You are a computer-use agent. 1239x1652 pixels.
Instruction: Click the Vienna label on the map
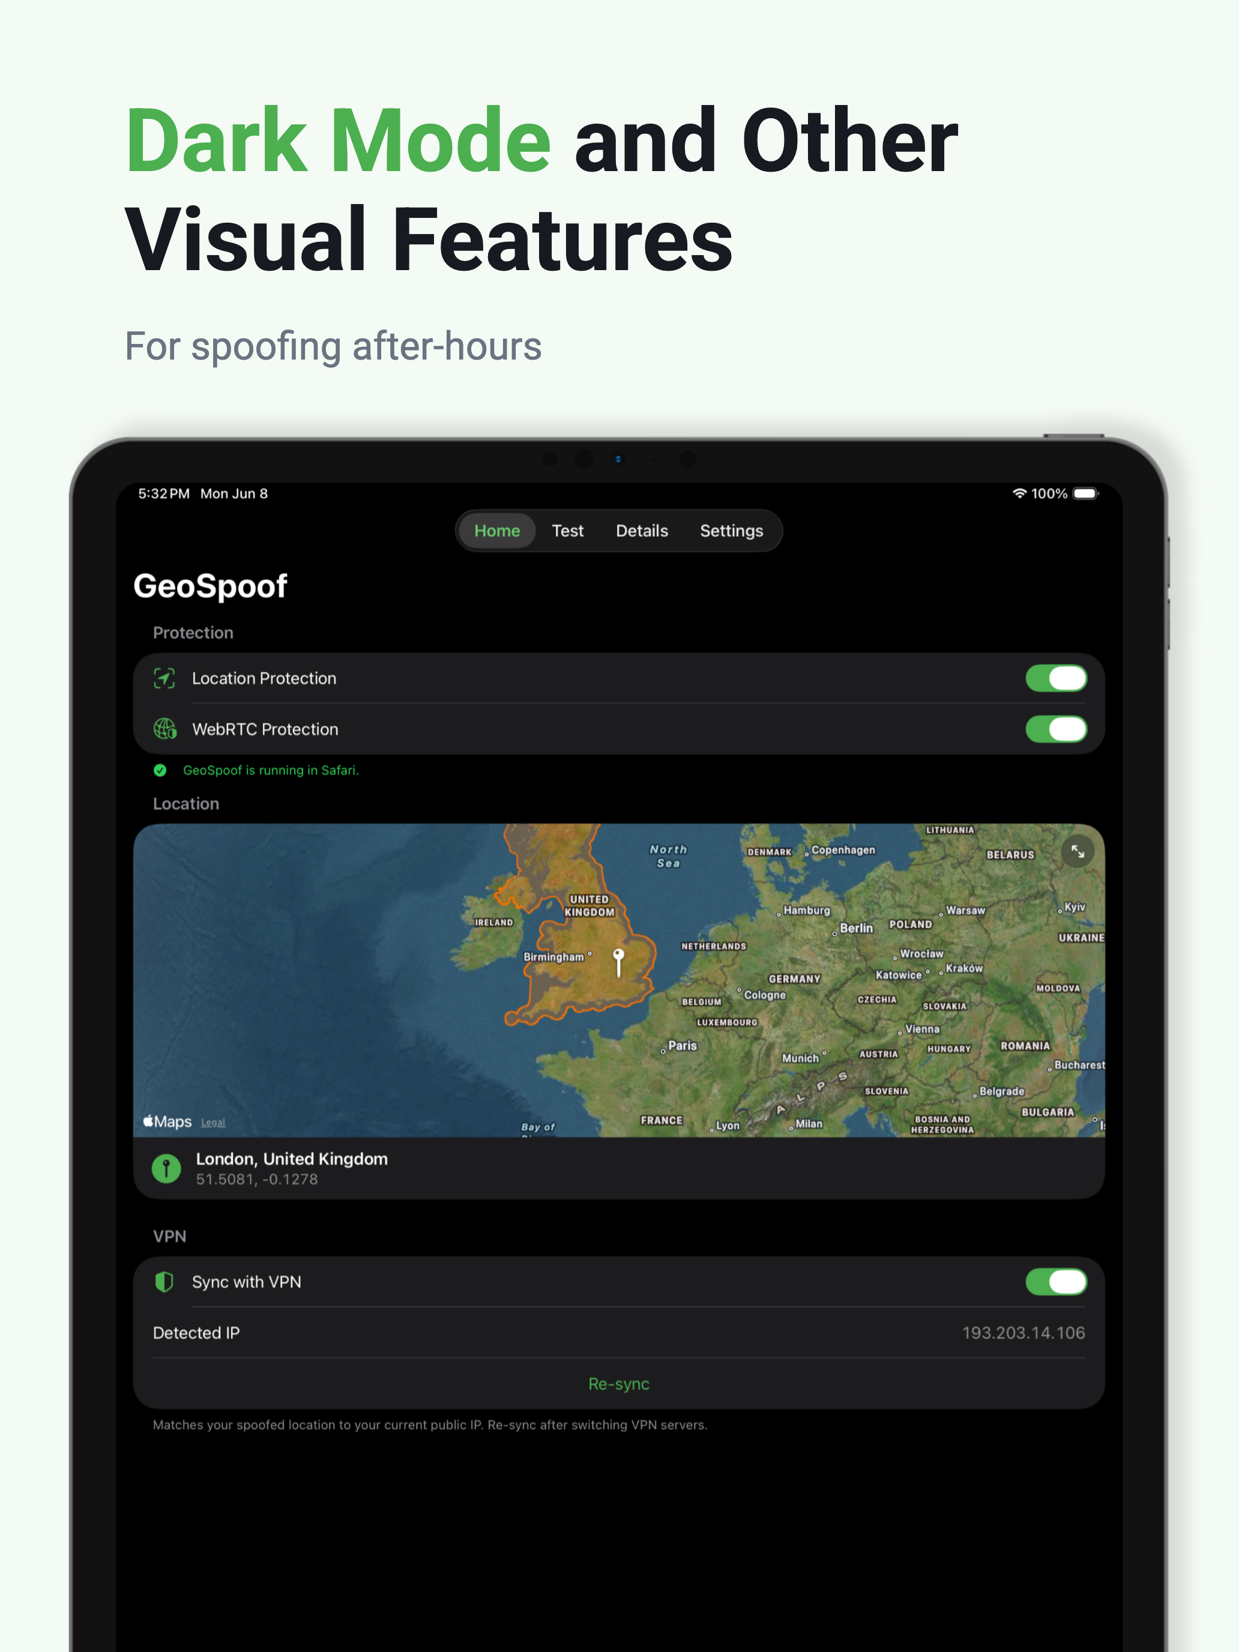click(922, 1029)
